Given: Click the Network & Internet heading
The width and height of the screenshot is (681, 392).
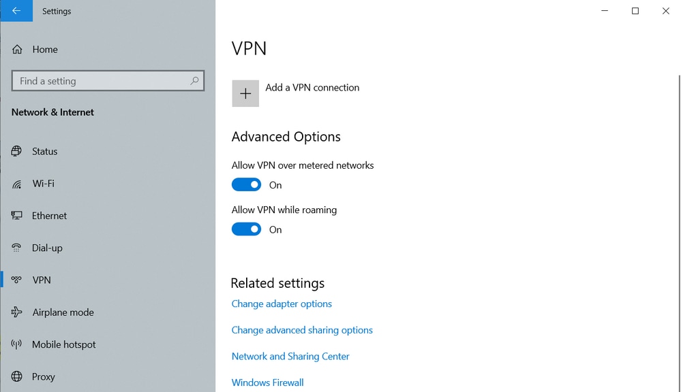Looking at the screenshot, I should click(x=52, y=112).
